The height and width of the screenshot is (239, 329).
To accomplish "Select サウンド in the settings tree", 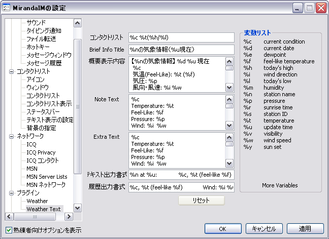I will point(36,22).
